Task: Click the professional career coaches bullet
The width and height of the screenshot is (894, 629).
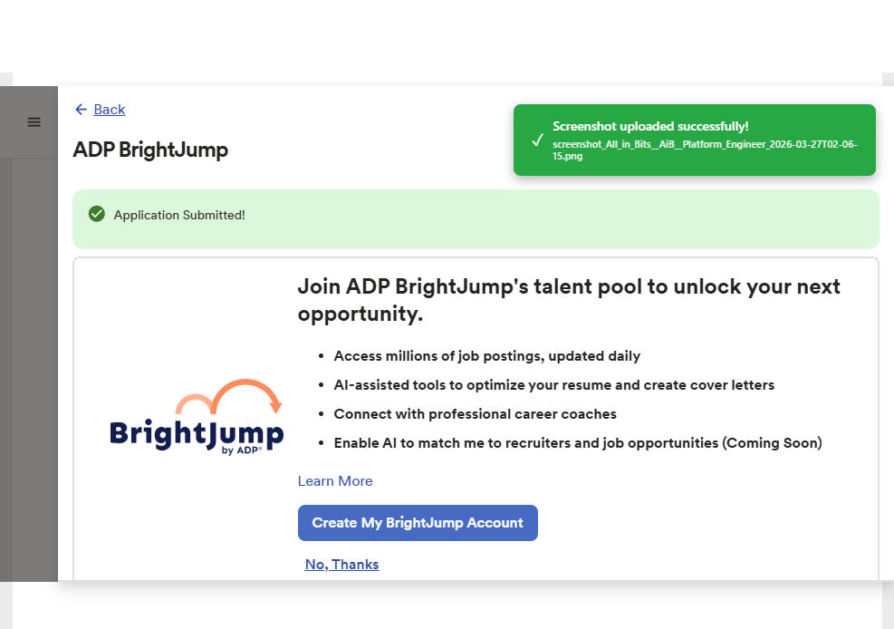Action: (x=475, y=414)
